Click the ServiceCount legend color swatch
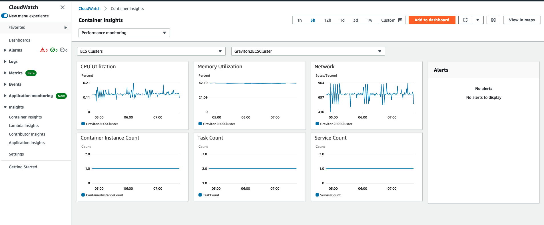 [x=317, y=195]
